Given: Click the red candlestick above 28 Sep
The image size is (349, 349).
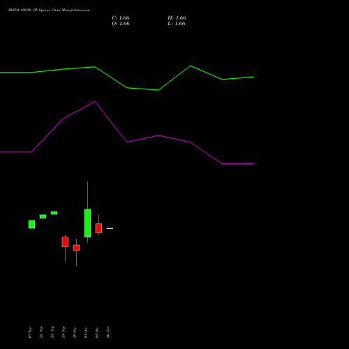Looking at the screenshot, I should pyautogui.click(x=65, y=242).
